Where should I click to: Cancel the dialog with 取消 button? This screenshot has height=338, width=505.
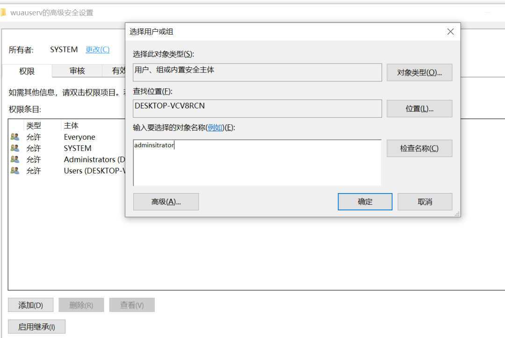[425, 201]
